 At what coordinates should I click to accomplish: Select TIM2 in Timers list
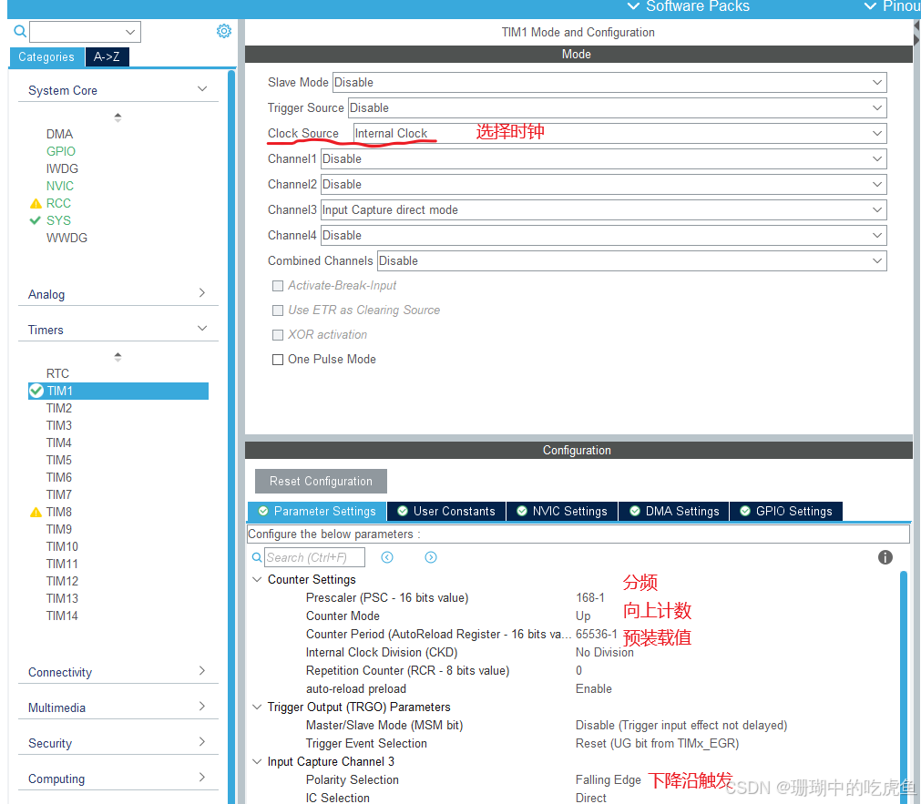tap(58, 408)
